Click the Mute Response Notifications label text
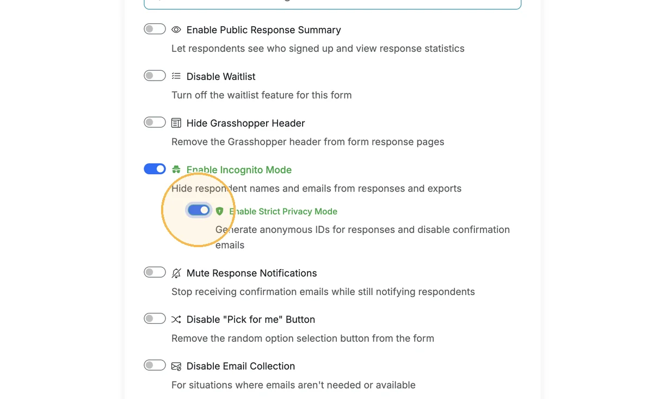 pos(251,273)
